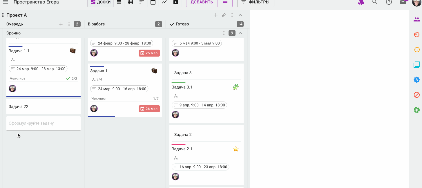Open the 5 мая 9:00 date chip
The height and width of the screenshot is (188, 422).
point(197,43)
